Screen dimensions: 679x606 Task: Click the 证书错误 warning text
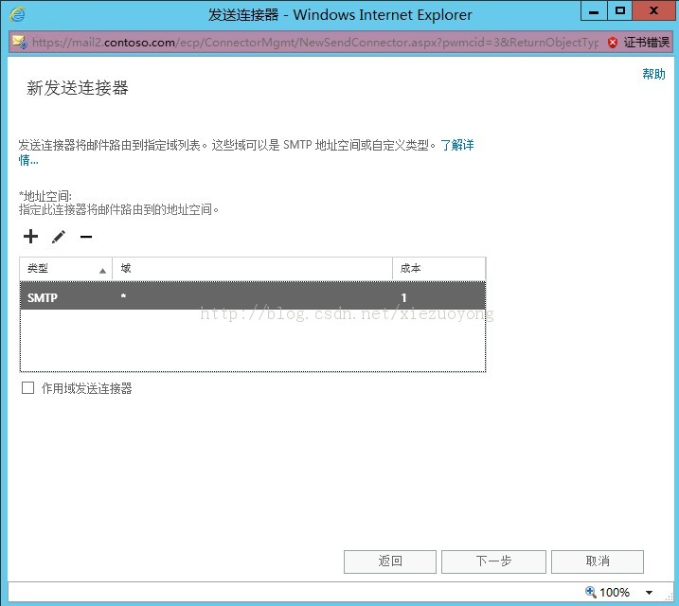647,43
